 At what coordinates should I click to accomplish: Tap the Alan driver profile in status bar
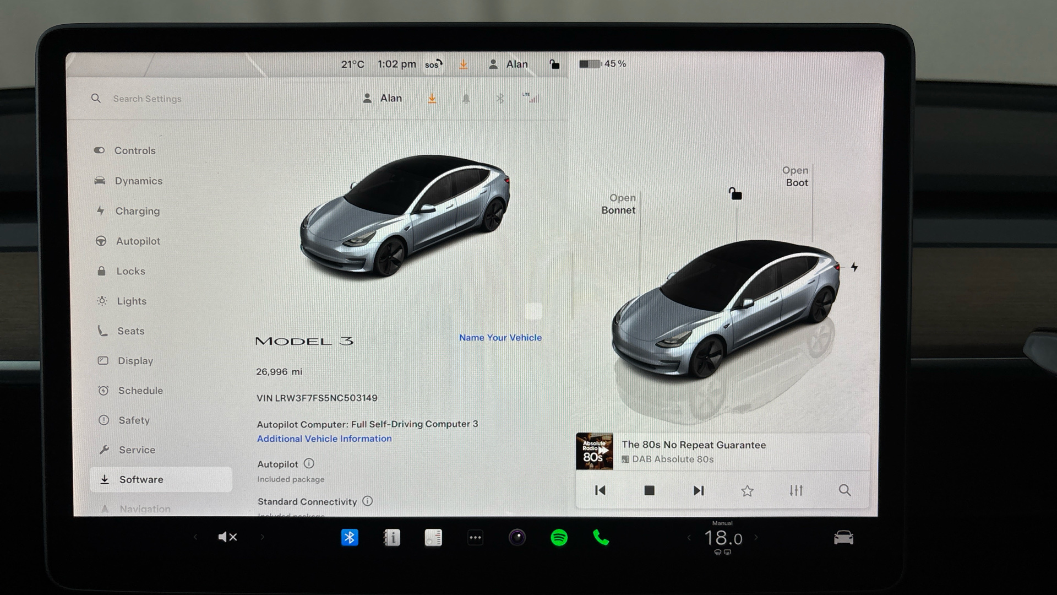pos(508,64)
